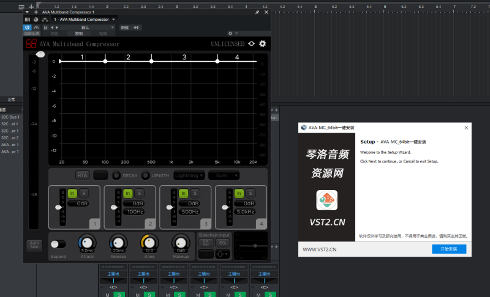The image size is (490, 297).
Task: Select the band 3 number tab
Action: pos(206,224)
